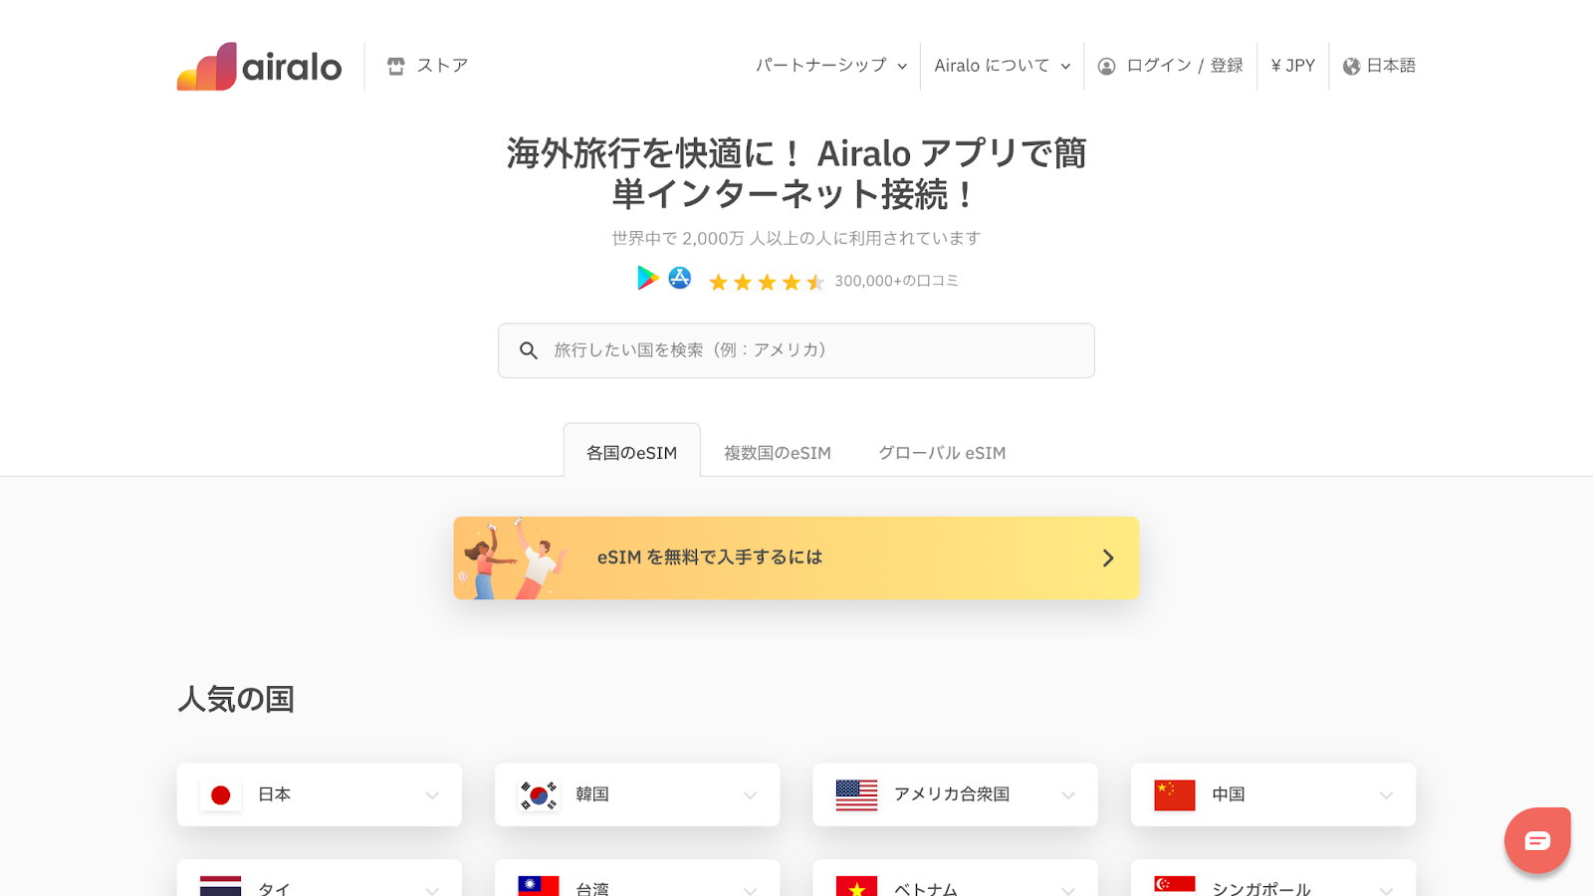Click the 300,000+の口コミ text
This screenshot has height=896, width=1593.
point(896,281)
